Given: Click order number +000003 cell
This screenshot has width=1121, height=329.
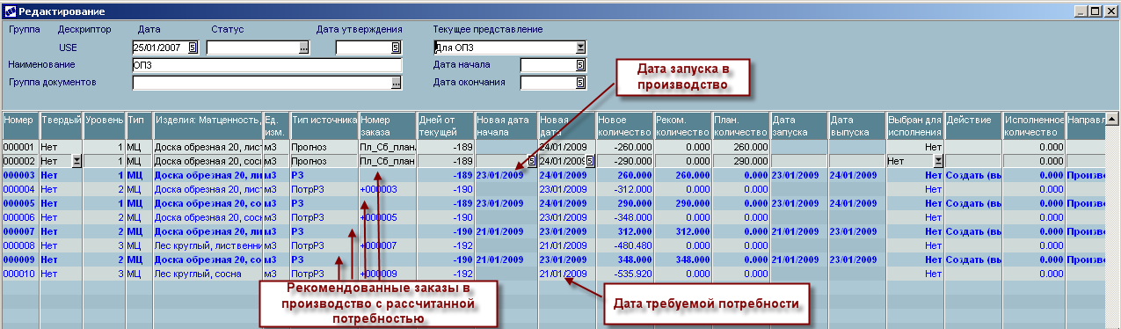Looking at the screenshot, I should coord(387,189).
